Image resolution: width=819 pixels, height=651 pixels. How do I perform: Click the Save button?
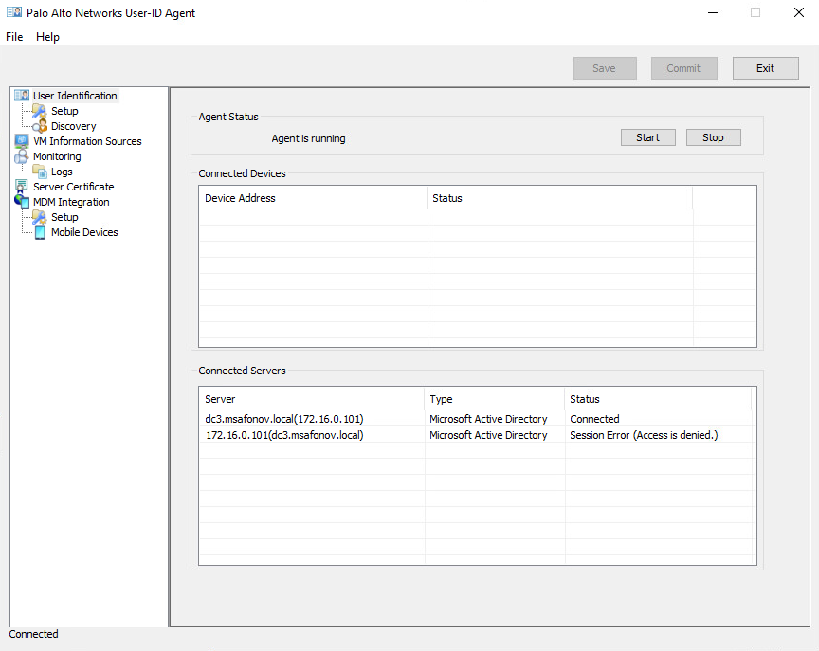(x=604, y=68)
